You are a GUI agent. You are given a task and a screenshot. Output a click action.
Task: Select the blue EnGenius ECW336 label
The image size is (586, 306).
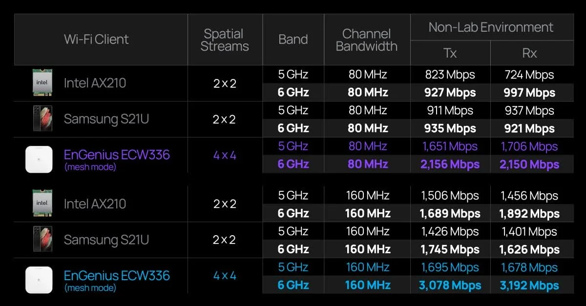(117, 276)
